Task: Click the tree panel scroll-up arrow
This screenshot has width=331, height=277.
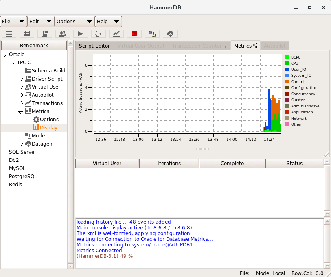Action: pos(70,43)
